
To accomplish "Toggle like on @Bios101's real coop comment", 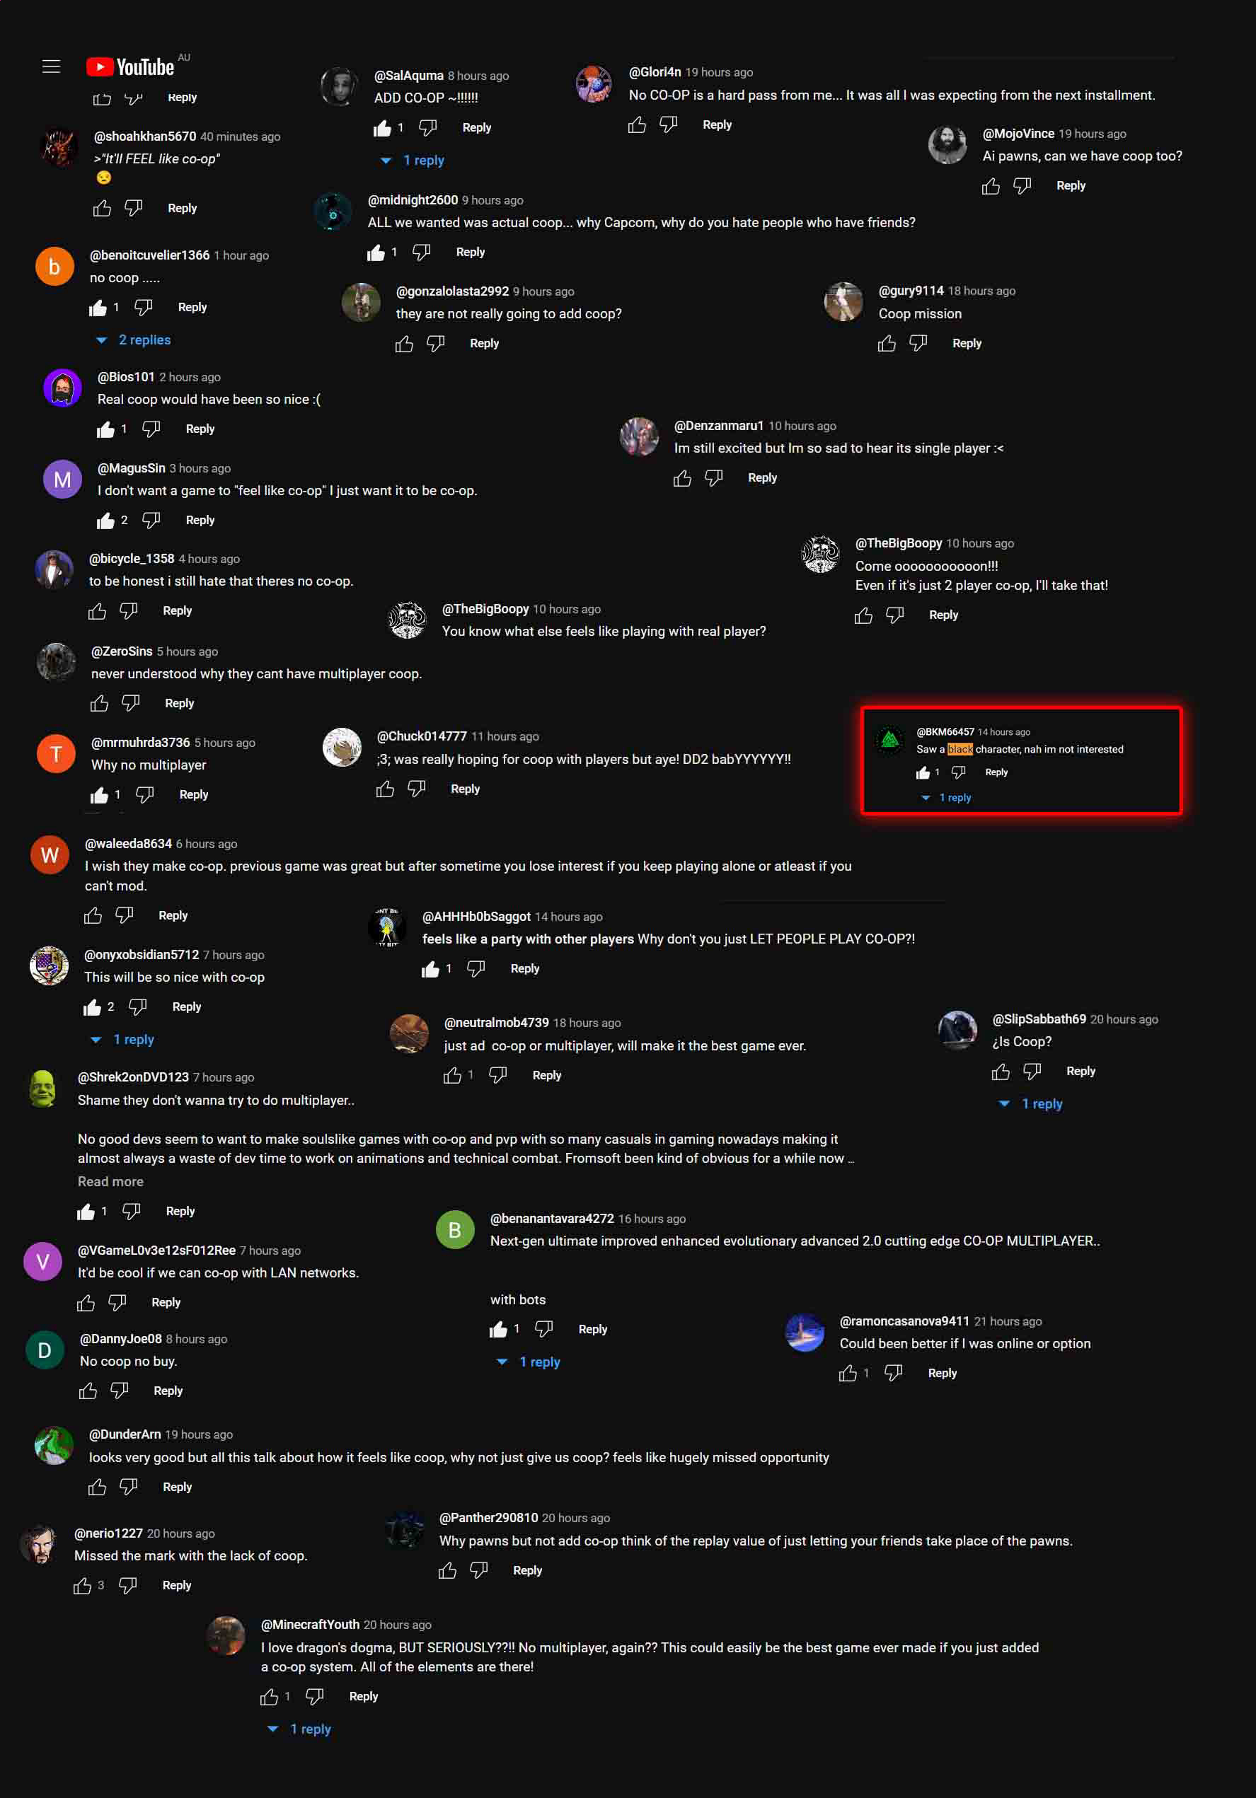I will coord(105,429).
